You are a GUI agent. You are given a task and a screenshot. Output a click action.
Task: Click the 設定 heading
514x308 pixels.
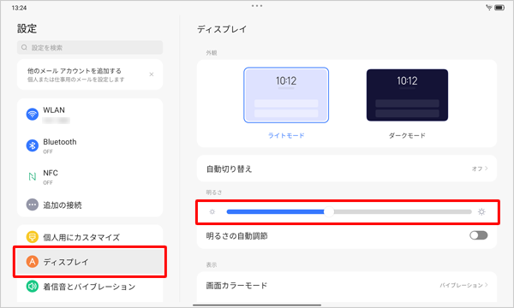pyautogui.click(x=27, y=28)
